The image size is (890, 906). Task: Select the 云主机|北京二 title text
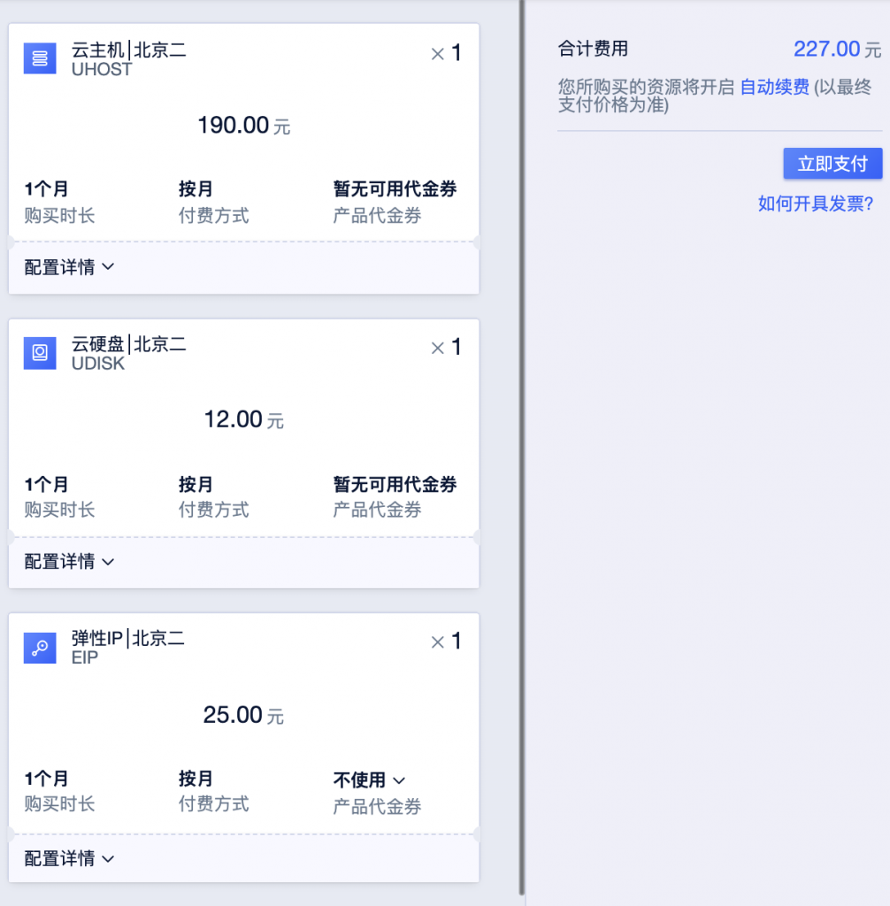point(129,50)
